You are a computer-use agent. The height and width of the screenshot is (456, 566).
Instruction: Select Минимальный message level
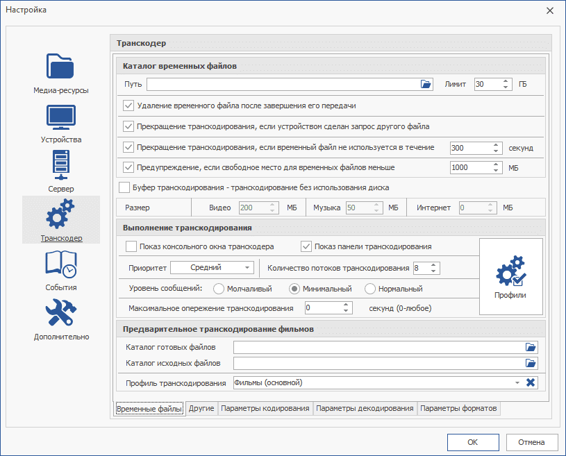(x=294, y=289)
